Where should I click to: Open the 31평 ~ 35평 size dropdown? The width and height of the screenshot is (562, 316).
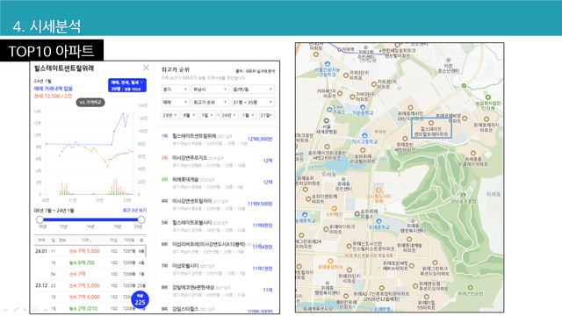point(253,103)
